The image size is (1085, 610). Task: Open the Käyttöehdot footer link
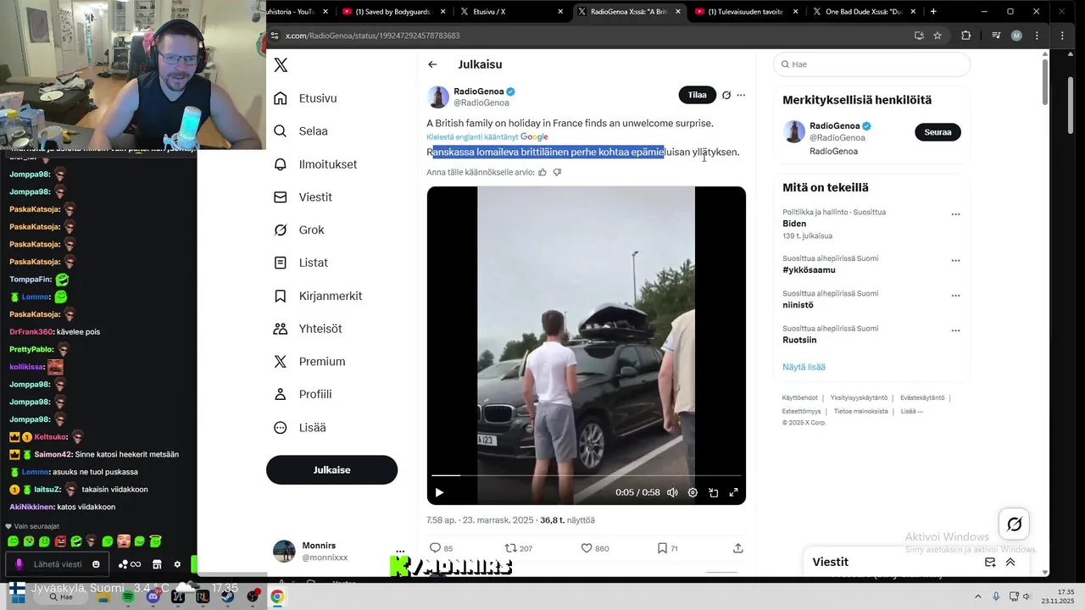coord(799,397)
